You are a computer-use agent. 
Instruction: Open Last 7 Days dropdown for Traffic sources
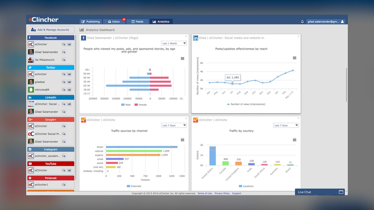174,125
